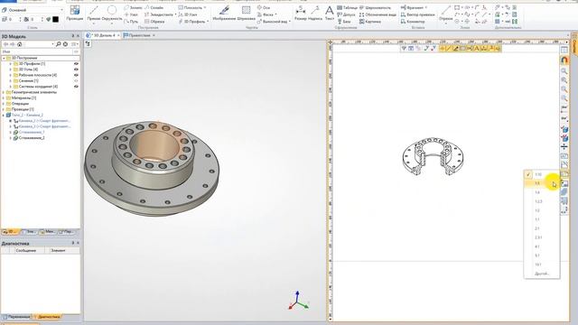Open the Переменные bottom tab
This screenshot has height=325, width=578.
pos(16,317)
